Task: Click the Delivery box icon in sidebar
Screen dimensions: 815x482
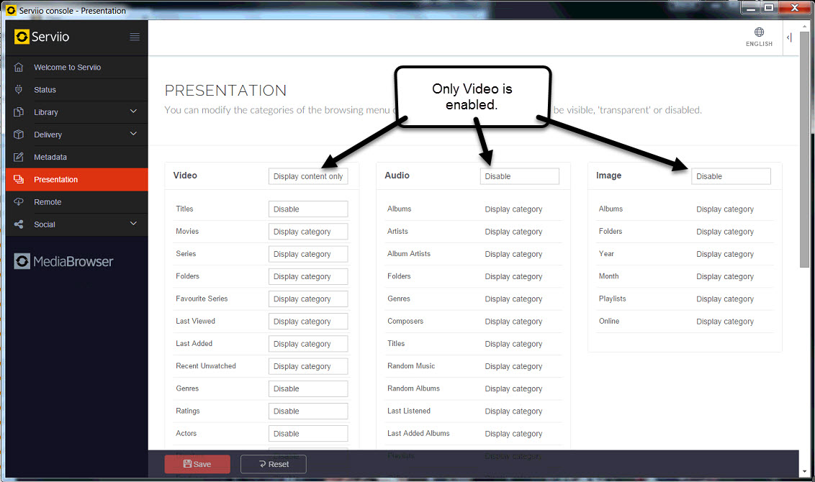Action: click(19, 135)
